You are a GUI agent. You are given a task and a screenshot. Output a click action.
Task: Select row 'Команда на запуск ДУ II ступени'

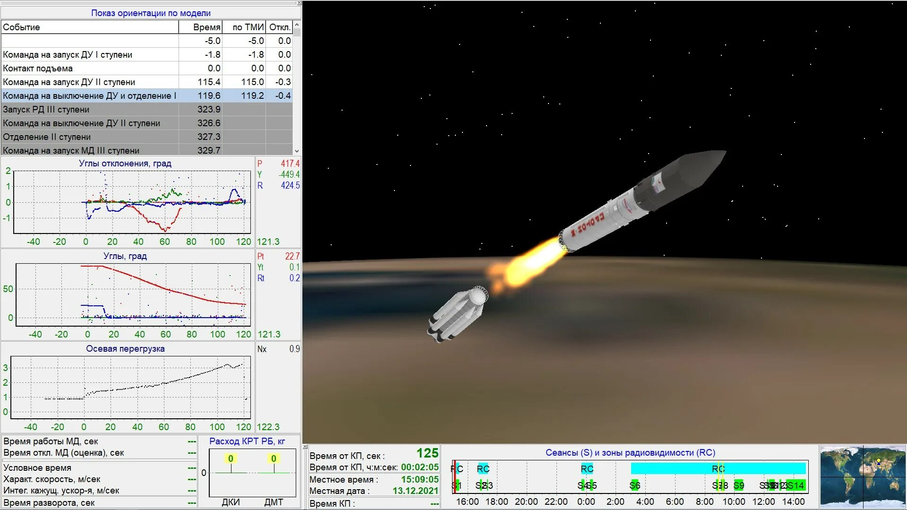147,82
